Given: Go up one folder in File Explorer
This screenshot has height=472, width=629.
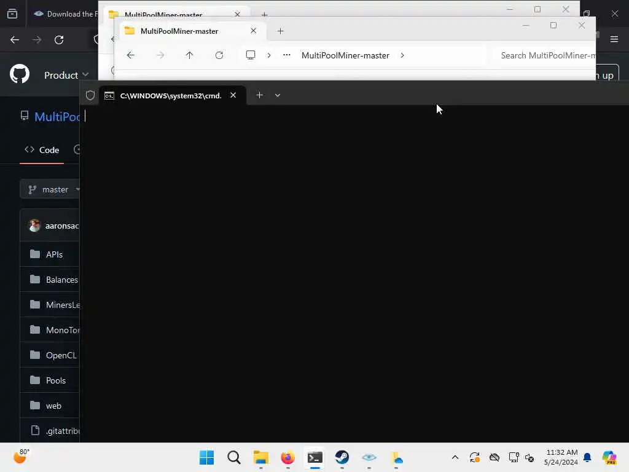Looking at the screenshot, I should 189,55.
